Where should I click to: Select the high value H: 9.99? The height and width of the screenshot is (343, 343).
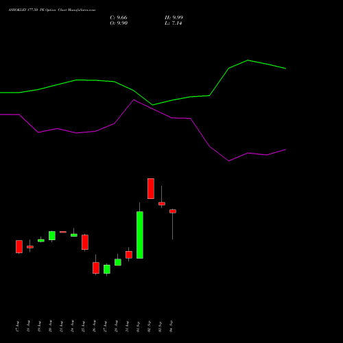(x=174, y=18)
